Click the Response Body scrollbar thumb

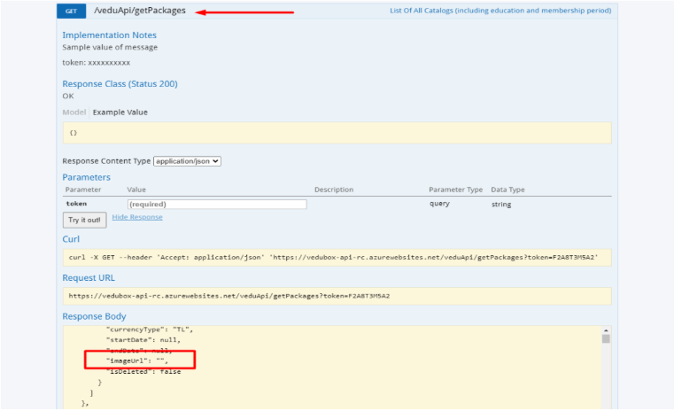click(606, 338)
